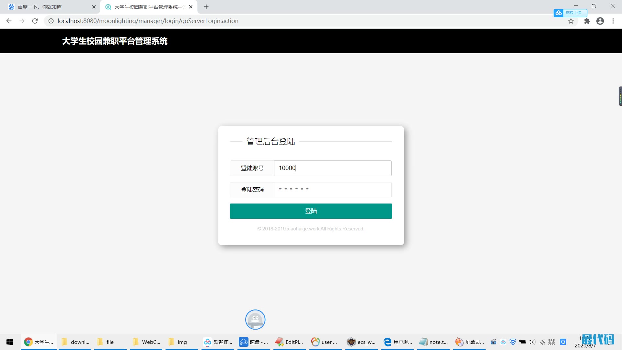The image size is (622, 350).
Task: Open the Windows Start menu
Action: pyautogui.click(x=10, y=342)
